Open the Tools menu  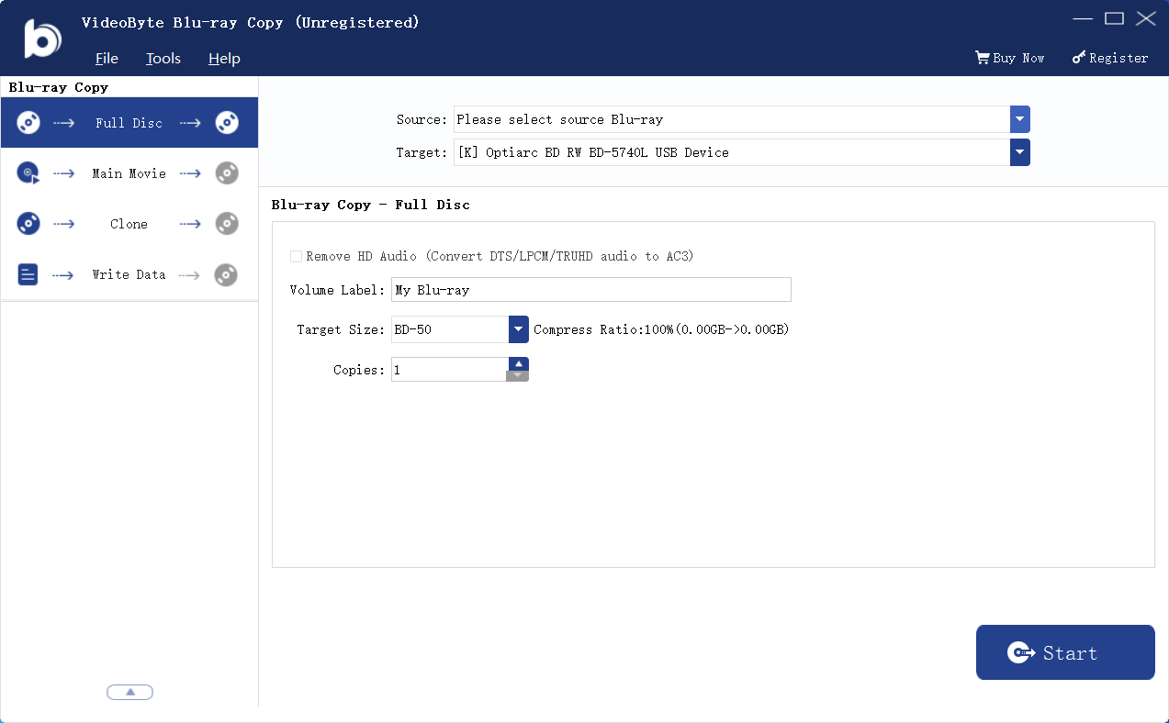pyautogui.click(x=163, y=59)
